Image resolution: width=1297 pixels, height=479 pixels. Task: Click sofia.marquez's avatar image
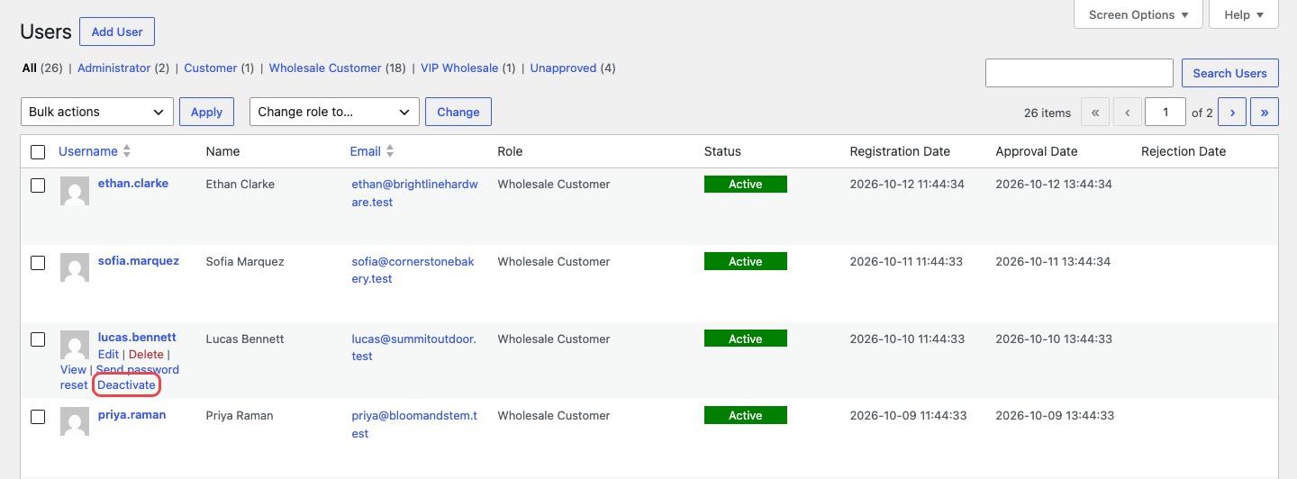74,268
